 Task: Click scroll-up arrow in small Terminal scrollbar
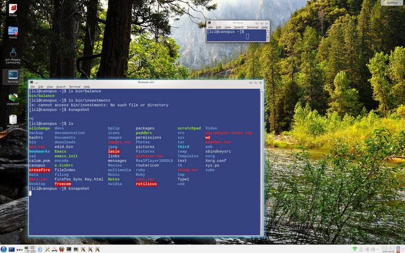268,31
